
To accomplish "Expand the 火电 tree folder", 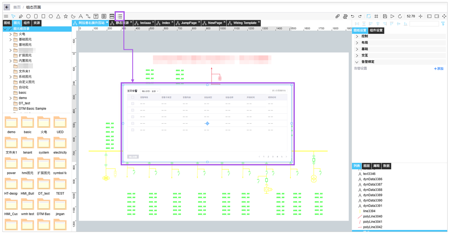I will (x=10, y=34).
